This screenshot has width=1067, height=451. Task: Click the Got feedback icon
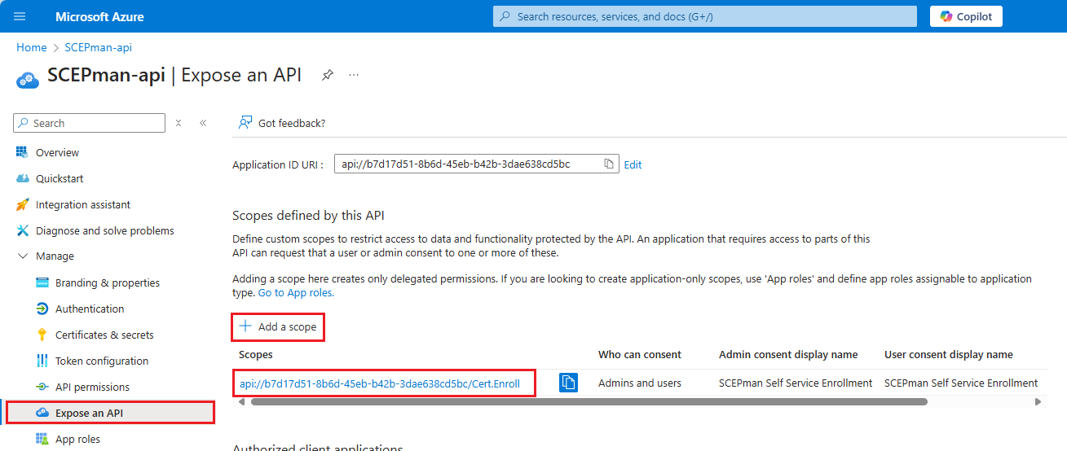pyautogui.click(x=244, y=123)
